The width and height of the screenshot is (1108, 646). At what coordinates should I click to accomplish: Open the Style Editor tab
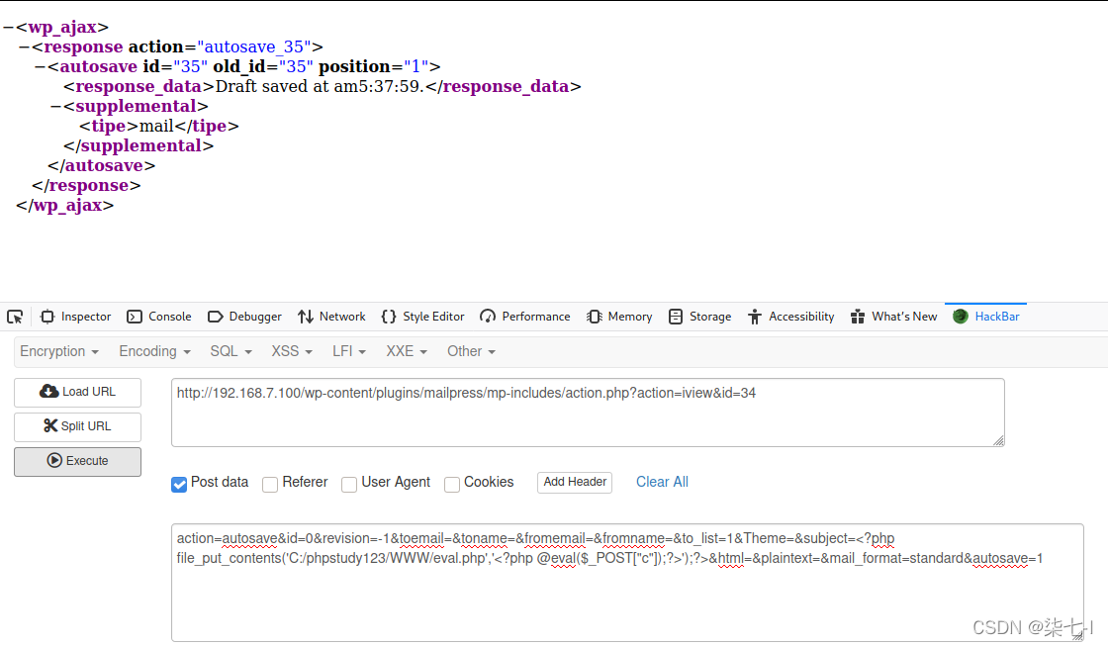point(422,317)
